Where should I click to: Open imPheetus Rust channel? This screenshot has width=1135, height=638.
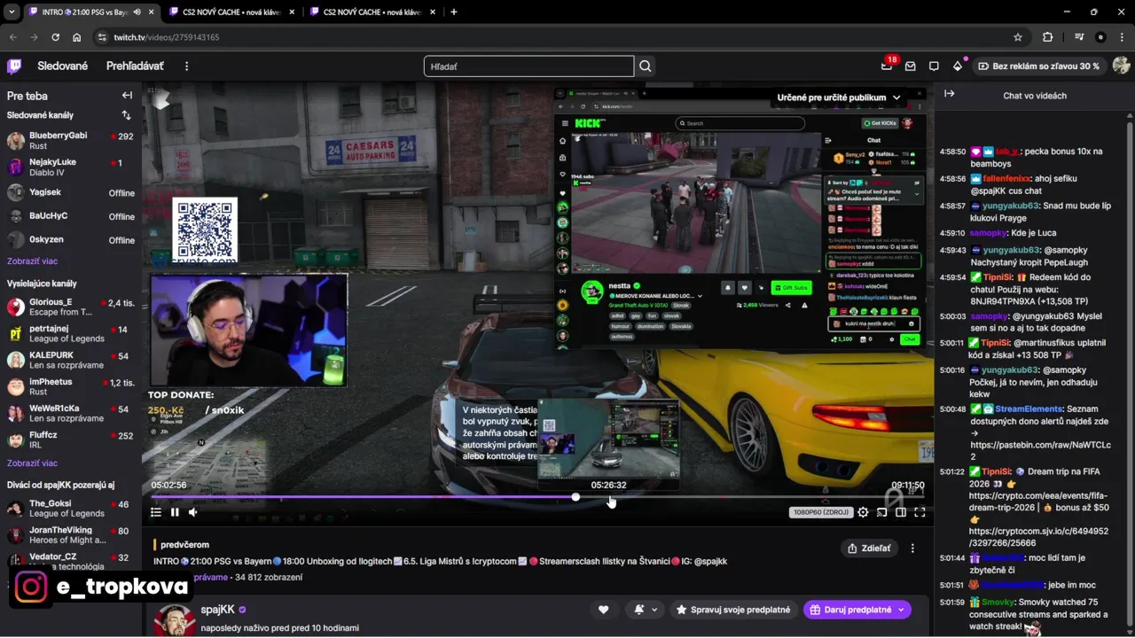pos(71,387)
